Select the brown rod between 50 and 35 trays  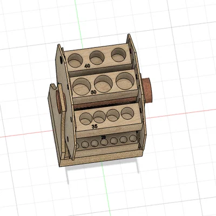point(105,103)
